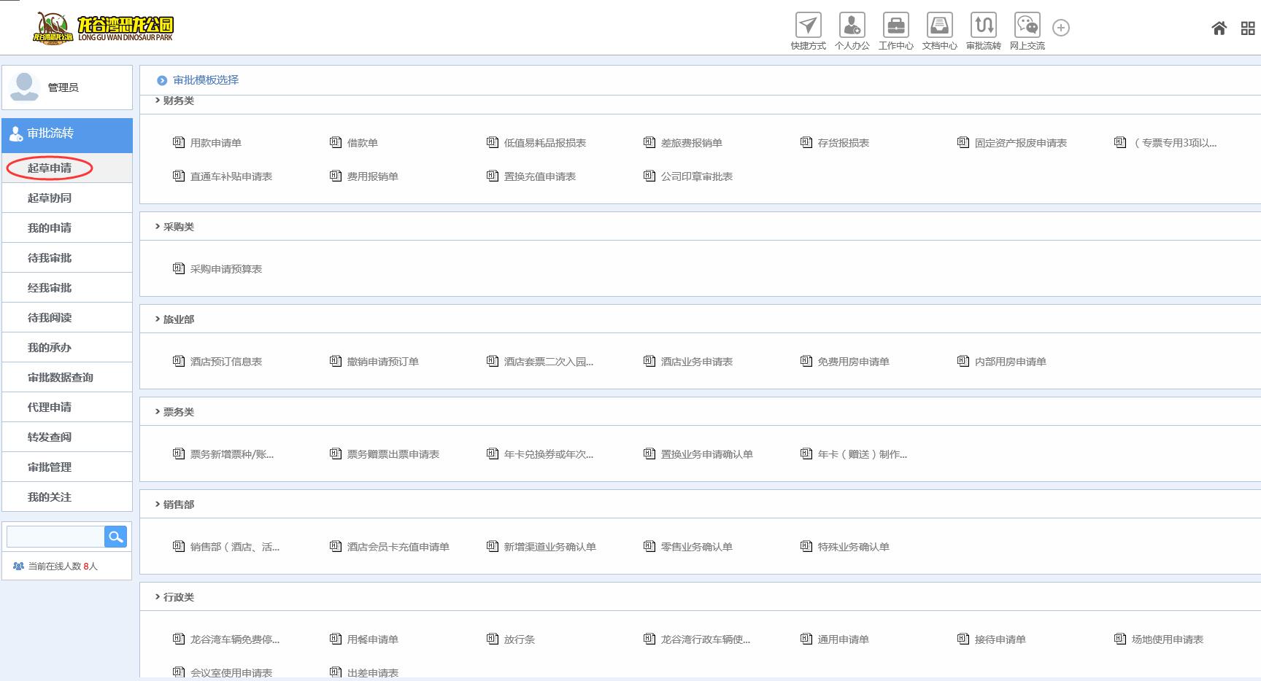Screen dimensions: 1261x681
Task: Open the 网上交流 chat icon
Action: [x=1027, y=26]
